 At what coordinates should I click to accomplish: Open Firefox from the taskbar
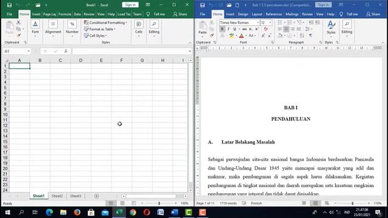click(77, 213)
